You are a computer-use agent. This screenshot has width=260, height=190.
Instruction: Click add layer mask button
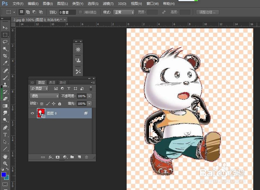pyautogui.click(x=58, y=157)
